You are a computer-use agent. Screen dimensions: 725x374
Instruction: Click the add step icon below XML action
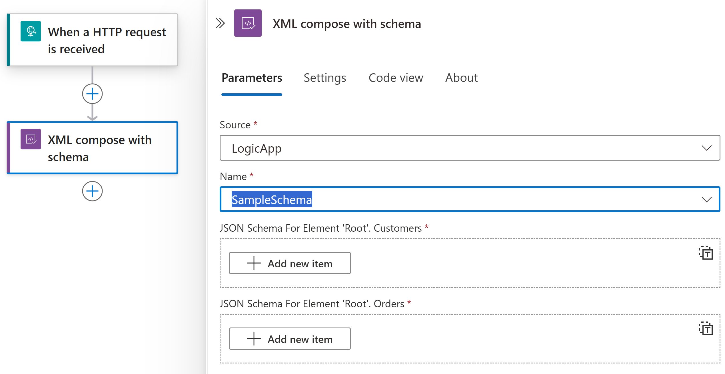click(x=92, y=191)
